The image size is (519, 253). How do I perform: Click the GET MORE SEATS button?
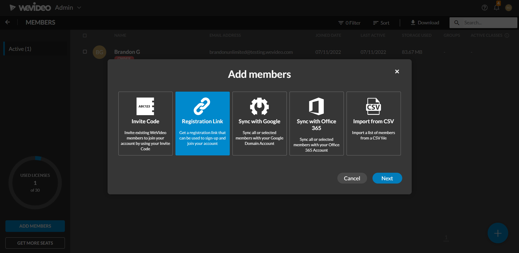(x=35, y=243)
